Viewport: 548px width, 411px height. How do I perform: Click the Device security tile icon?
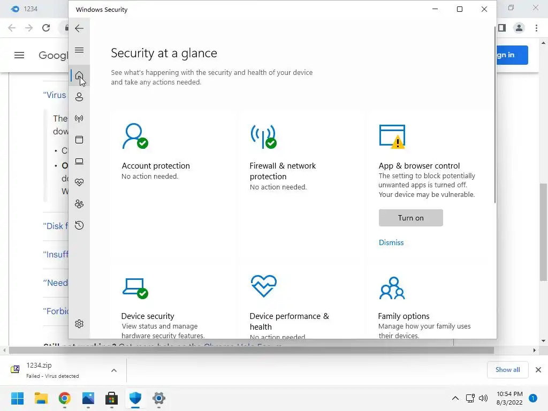(x=135, y=288)
